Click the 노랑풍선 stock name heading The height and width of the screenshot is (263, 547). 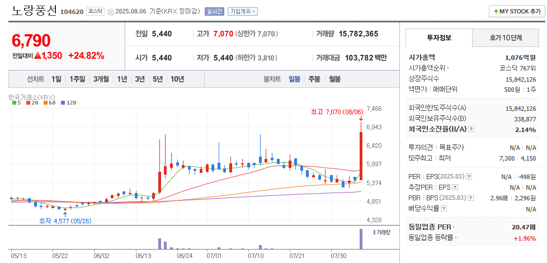click(x=34, y=11)
